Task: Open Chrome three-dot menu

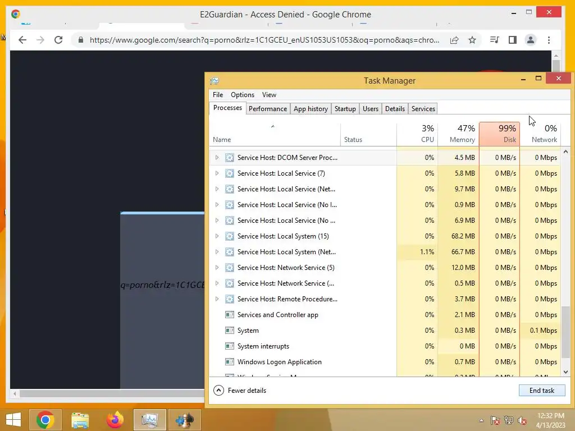Action: tap(549, 40)
